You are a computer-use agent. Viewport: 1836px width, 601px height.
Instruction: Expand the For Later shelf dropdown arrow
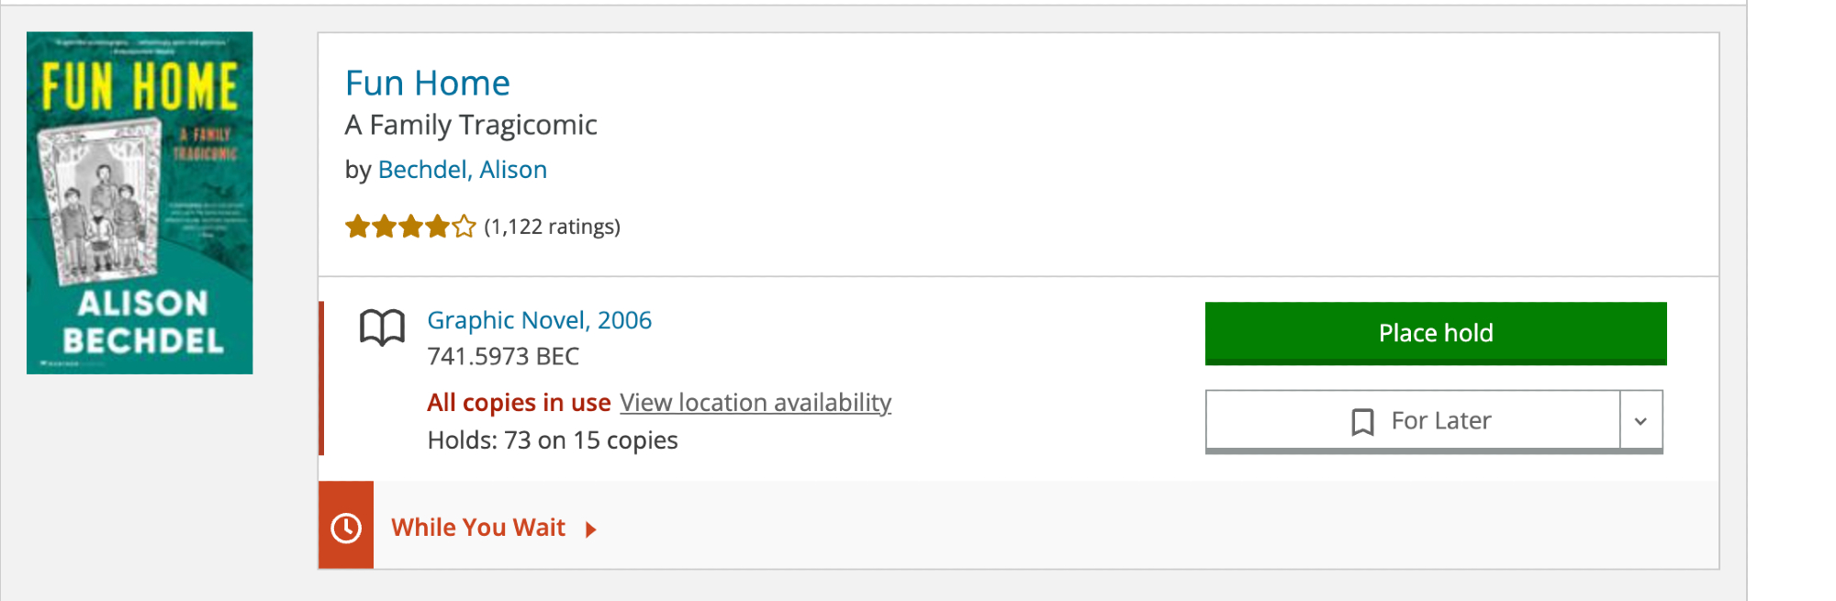coord(1640,421)
